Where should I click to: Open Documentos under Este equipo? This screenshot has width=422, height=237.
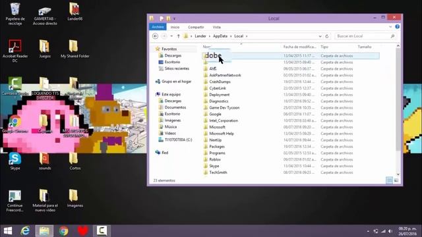(x=175, y=107)
